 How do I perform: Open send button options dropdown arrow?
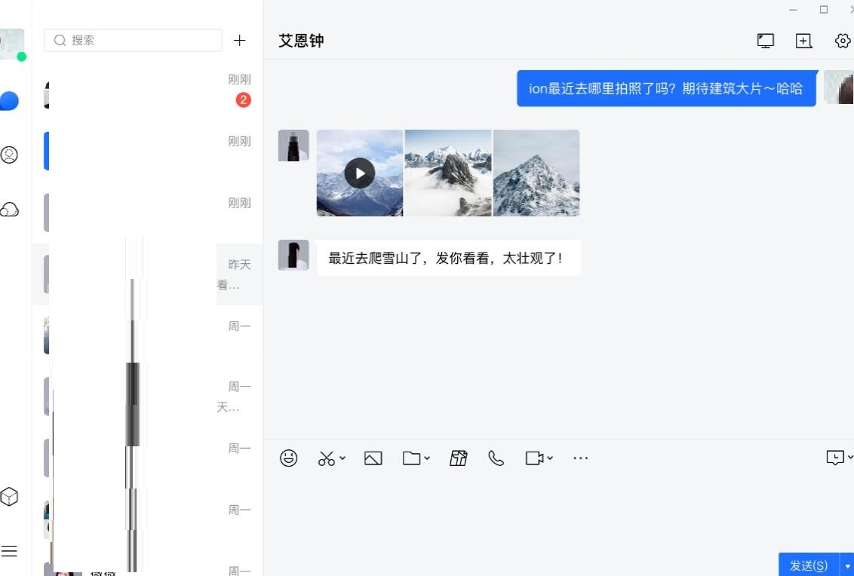(x=847, y=565)
